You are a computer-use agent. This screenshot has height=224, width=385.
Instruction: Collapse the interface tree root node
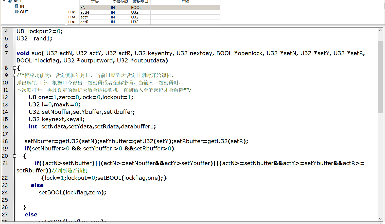pyautogui.click(x=4, y=1)
